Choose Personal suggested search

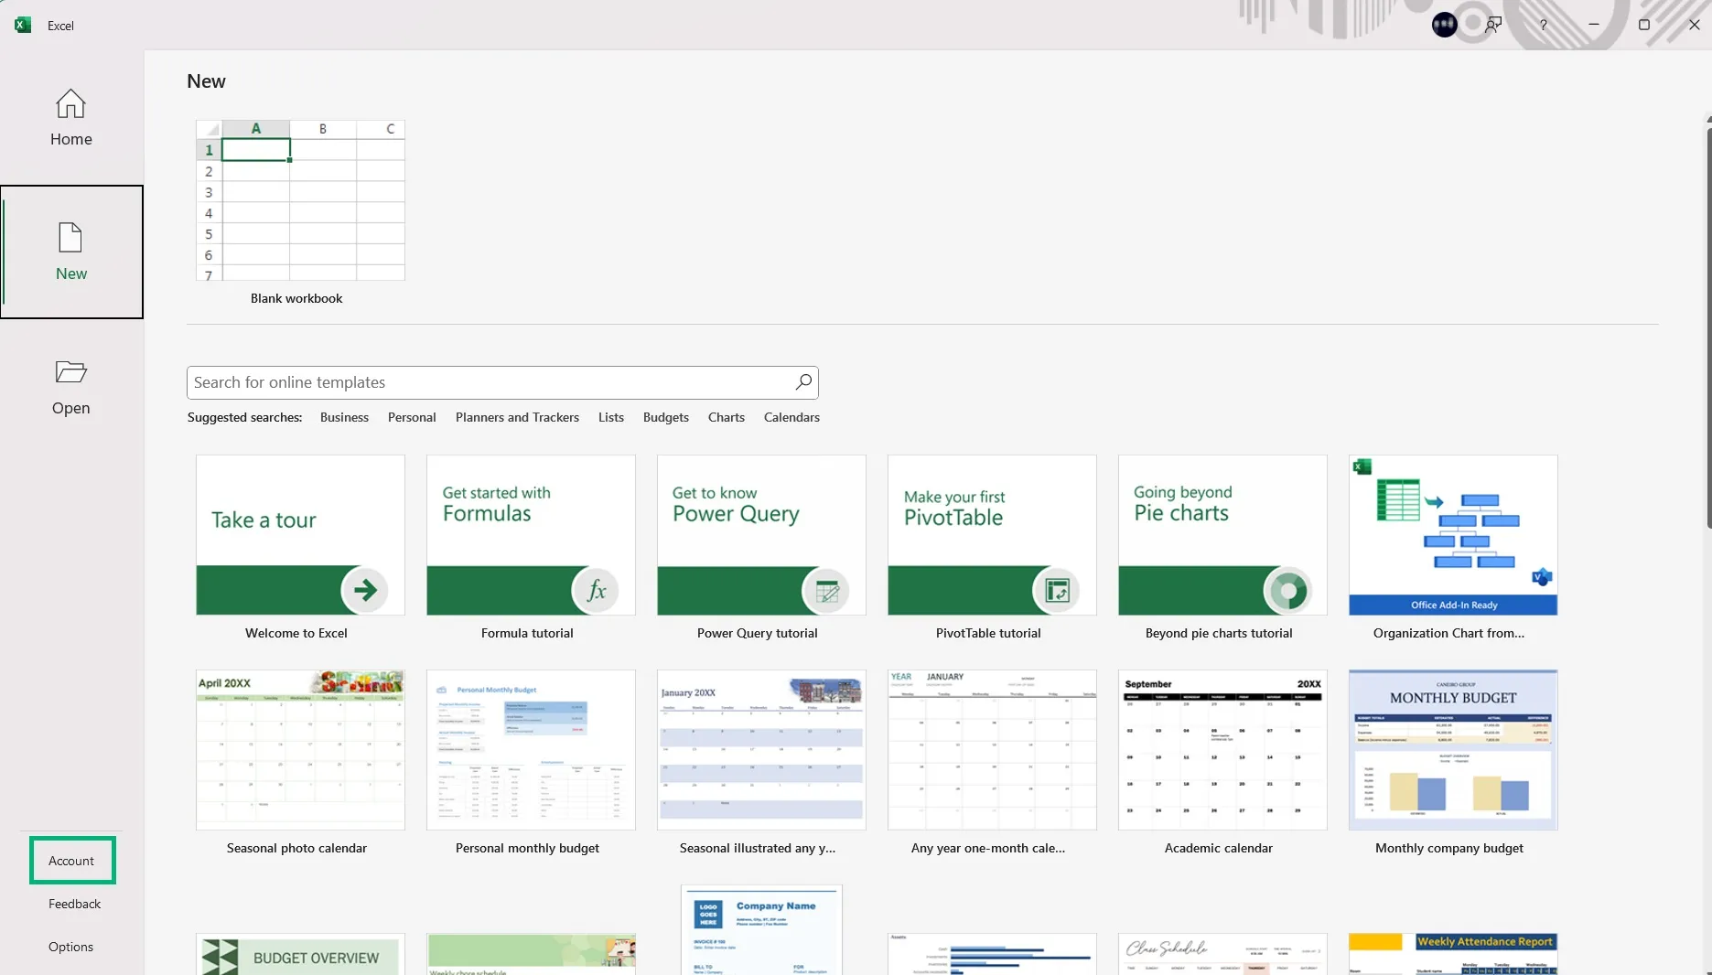pos(412,417)
